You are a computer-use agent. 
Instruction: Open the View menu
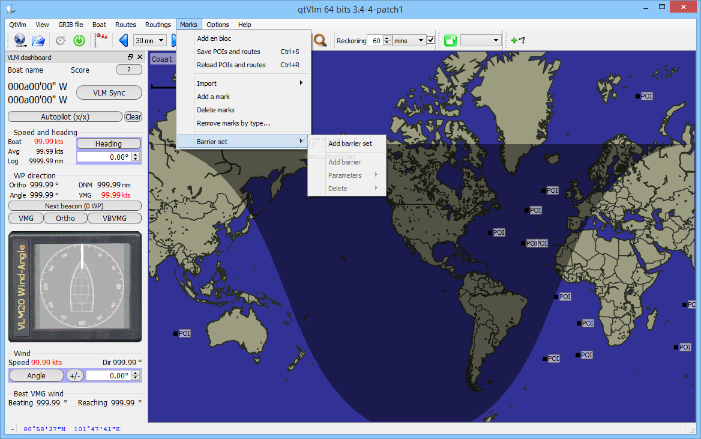[42, 25]
